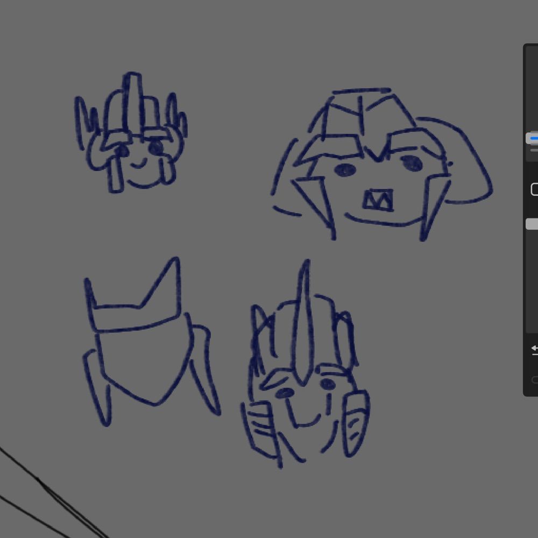The width and height of the screenshot is (538, 538).
Task: Click the small smiling robot head sketch
Action: [131, 132]
